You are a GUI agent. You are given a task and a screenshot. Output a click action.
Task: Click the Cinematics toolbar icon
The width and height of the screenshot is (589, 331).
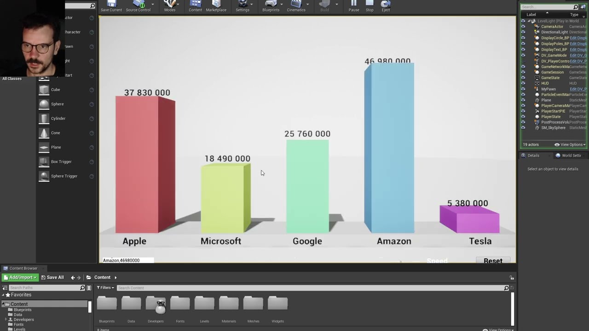[x=296, y=6]
